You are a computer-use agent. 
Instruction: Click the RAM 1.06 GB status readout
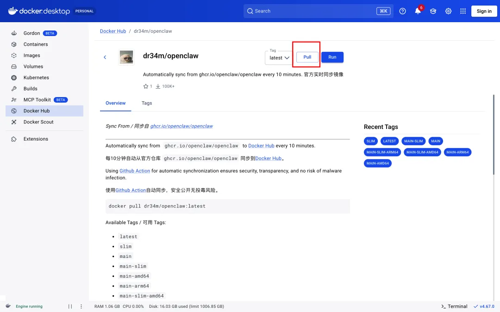[107, 306]
